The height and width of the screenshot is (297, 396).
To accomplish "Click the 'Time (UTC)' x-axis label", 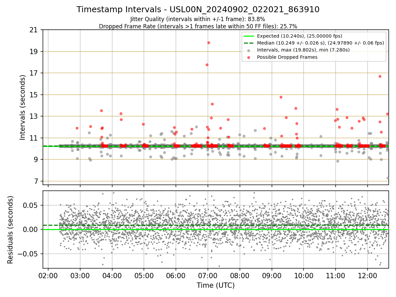I will point(215,285).
